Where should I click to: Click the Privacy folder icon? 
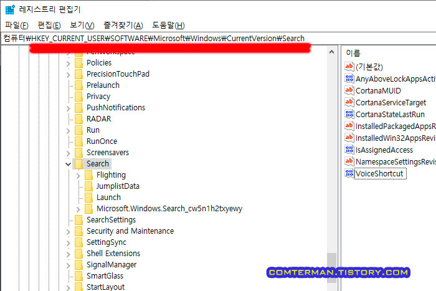pyautogui.click(x=79, y=97)
